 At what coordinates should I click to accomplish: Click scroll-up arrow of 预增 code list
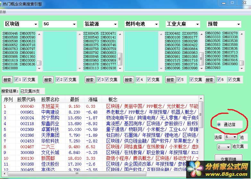tap(242, 34)
